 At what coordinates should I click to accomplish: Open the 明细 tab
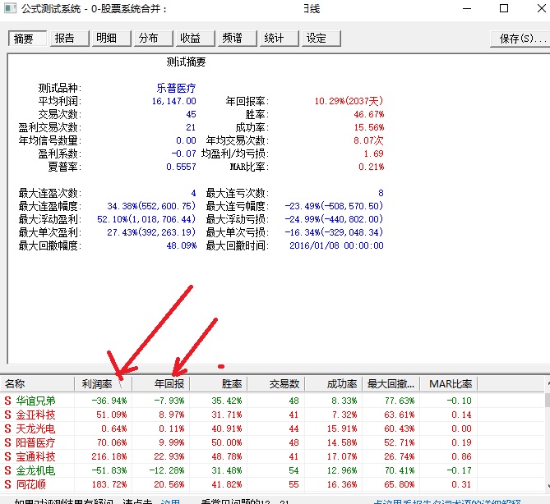(x=111, y=39)
